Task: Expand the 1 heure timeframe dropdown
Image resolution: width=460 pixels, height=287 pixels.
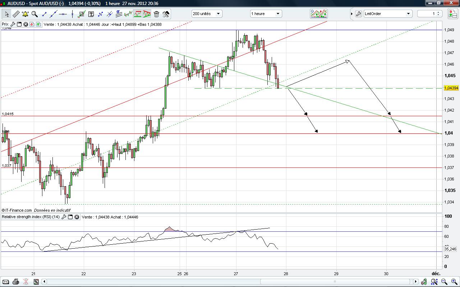Action: [x=266, y=14]
